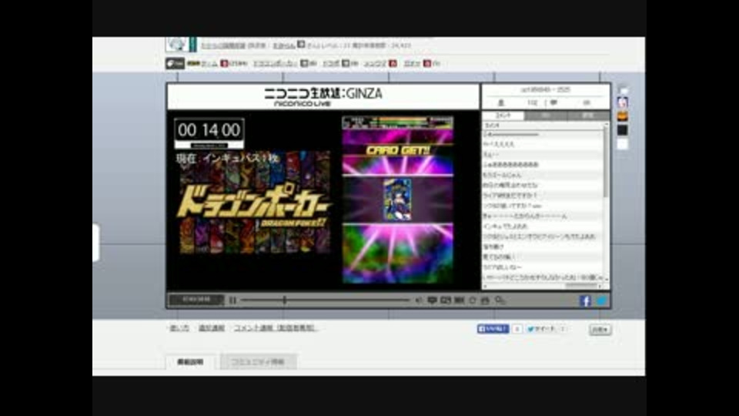Click the obtained card in CARD GET screen
This screenshot has height=416, width=739.
397,200
